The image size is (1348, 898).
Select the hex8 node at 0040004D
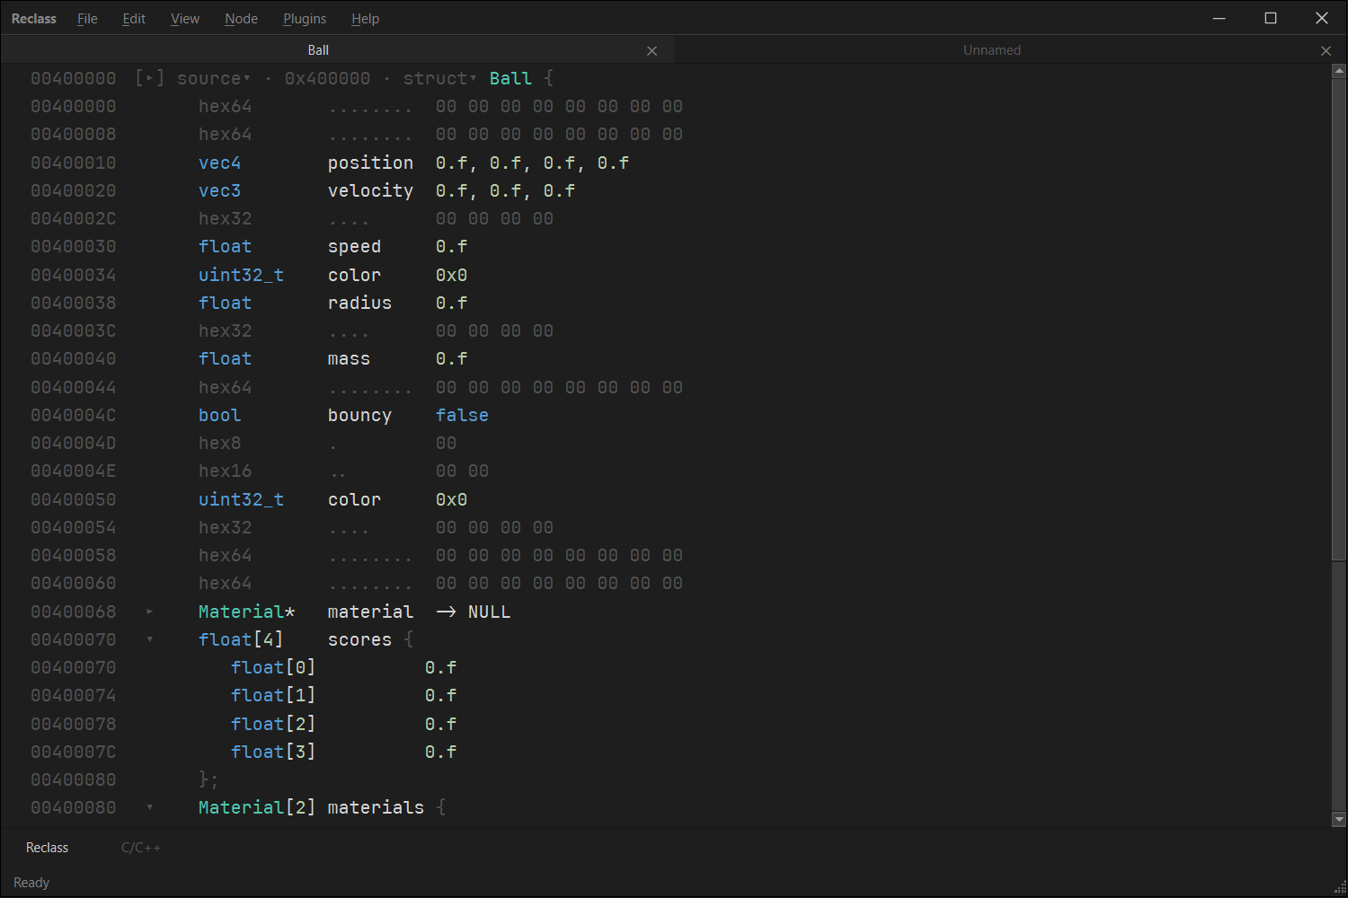pos(219,443)
